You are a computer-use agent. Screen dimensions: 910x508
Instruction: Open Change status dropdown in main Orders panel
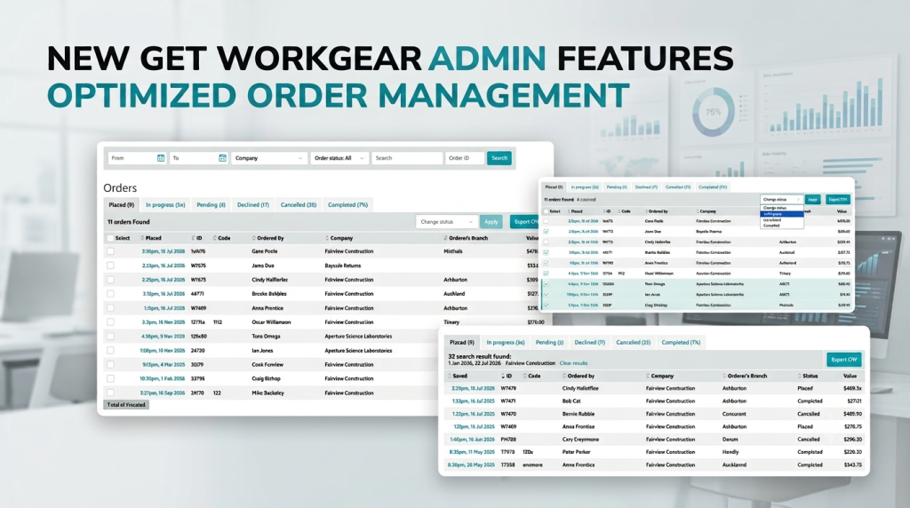pyautogui.click(x=446, y=222)
